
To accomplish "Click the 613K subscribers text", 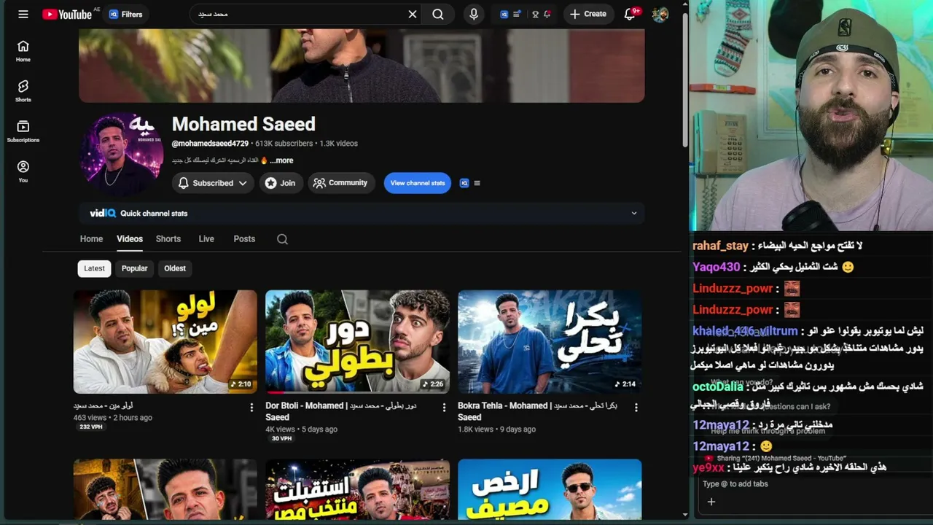I will click(284, 144).
